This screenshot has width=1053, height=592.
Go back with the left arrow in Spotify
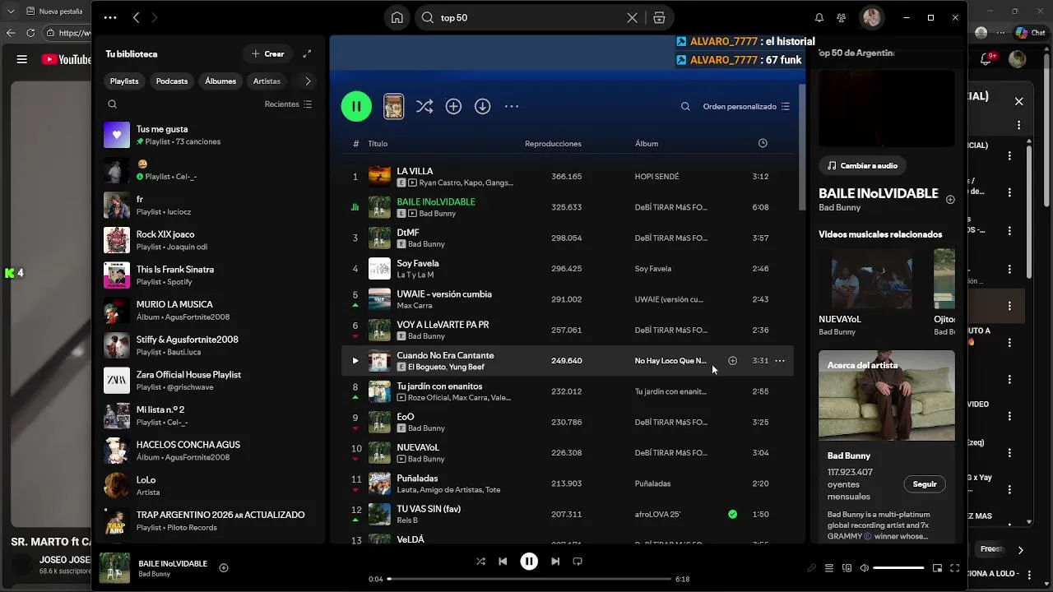137,17
